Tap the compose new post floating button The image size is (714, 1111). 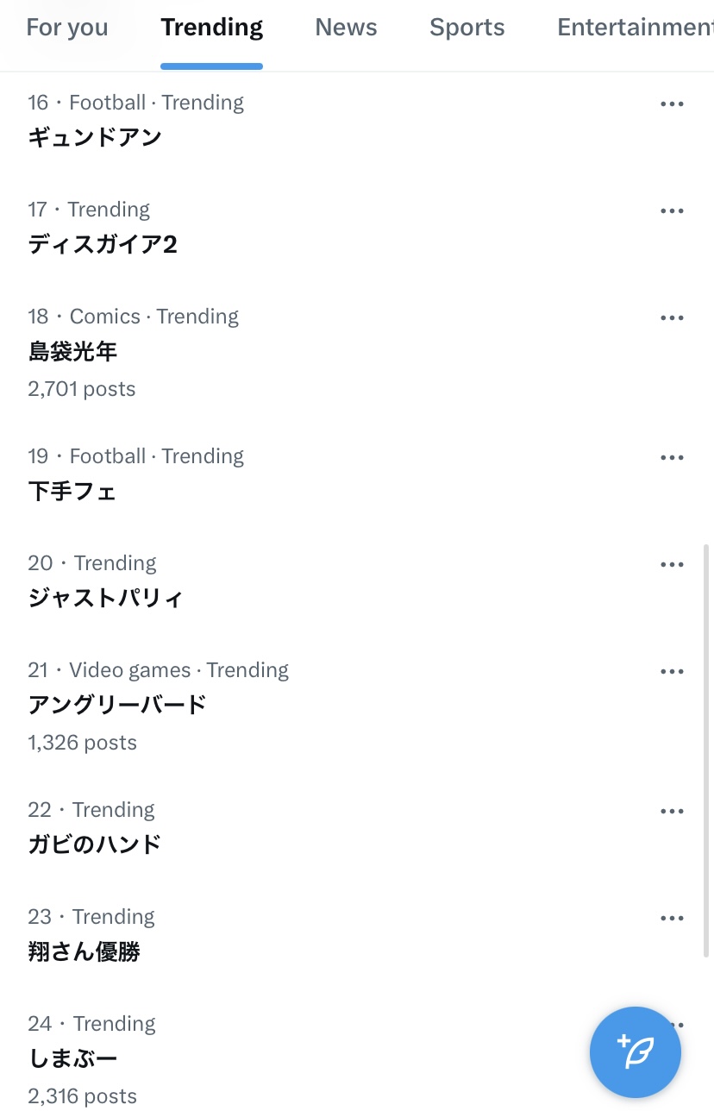[x=636, y=1052]
